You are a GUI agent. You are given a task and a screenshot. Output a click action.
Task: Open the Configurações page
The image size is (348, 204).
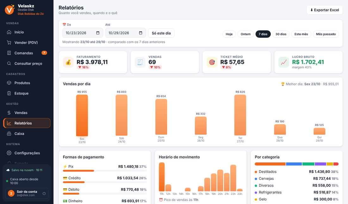[x=27, y=153]
